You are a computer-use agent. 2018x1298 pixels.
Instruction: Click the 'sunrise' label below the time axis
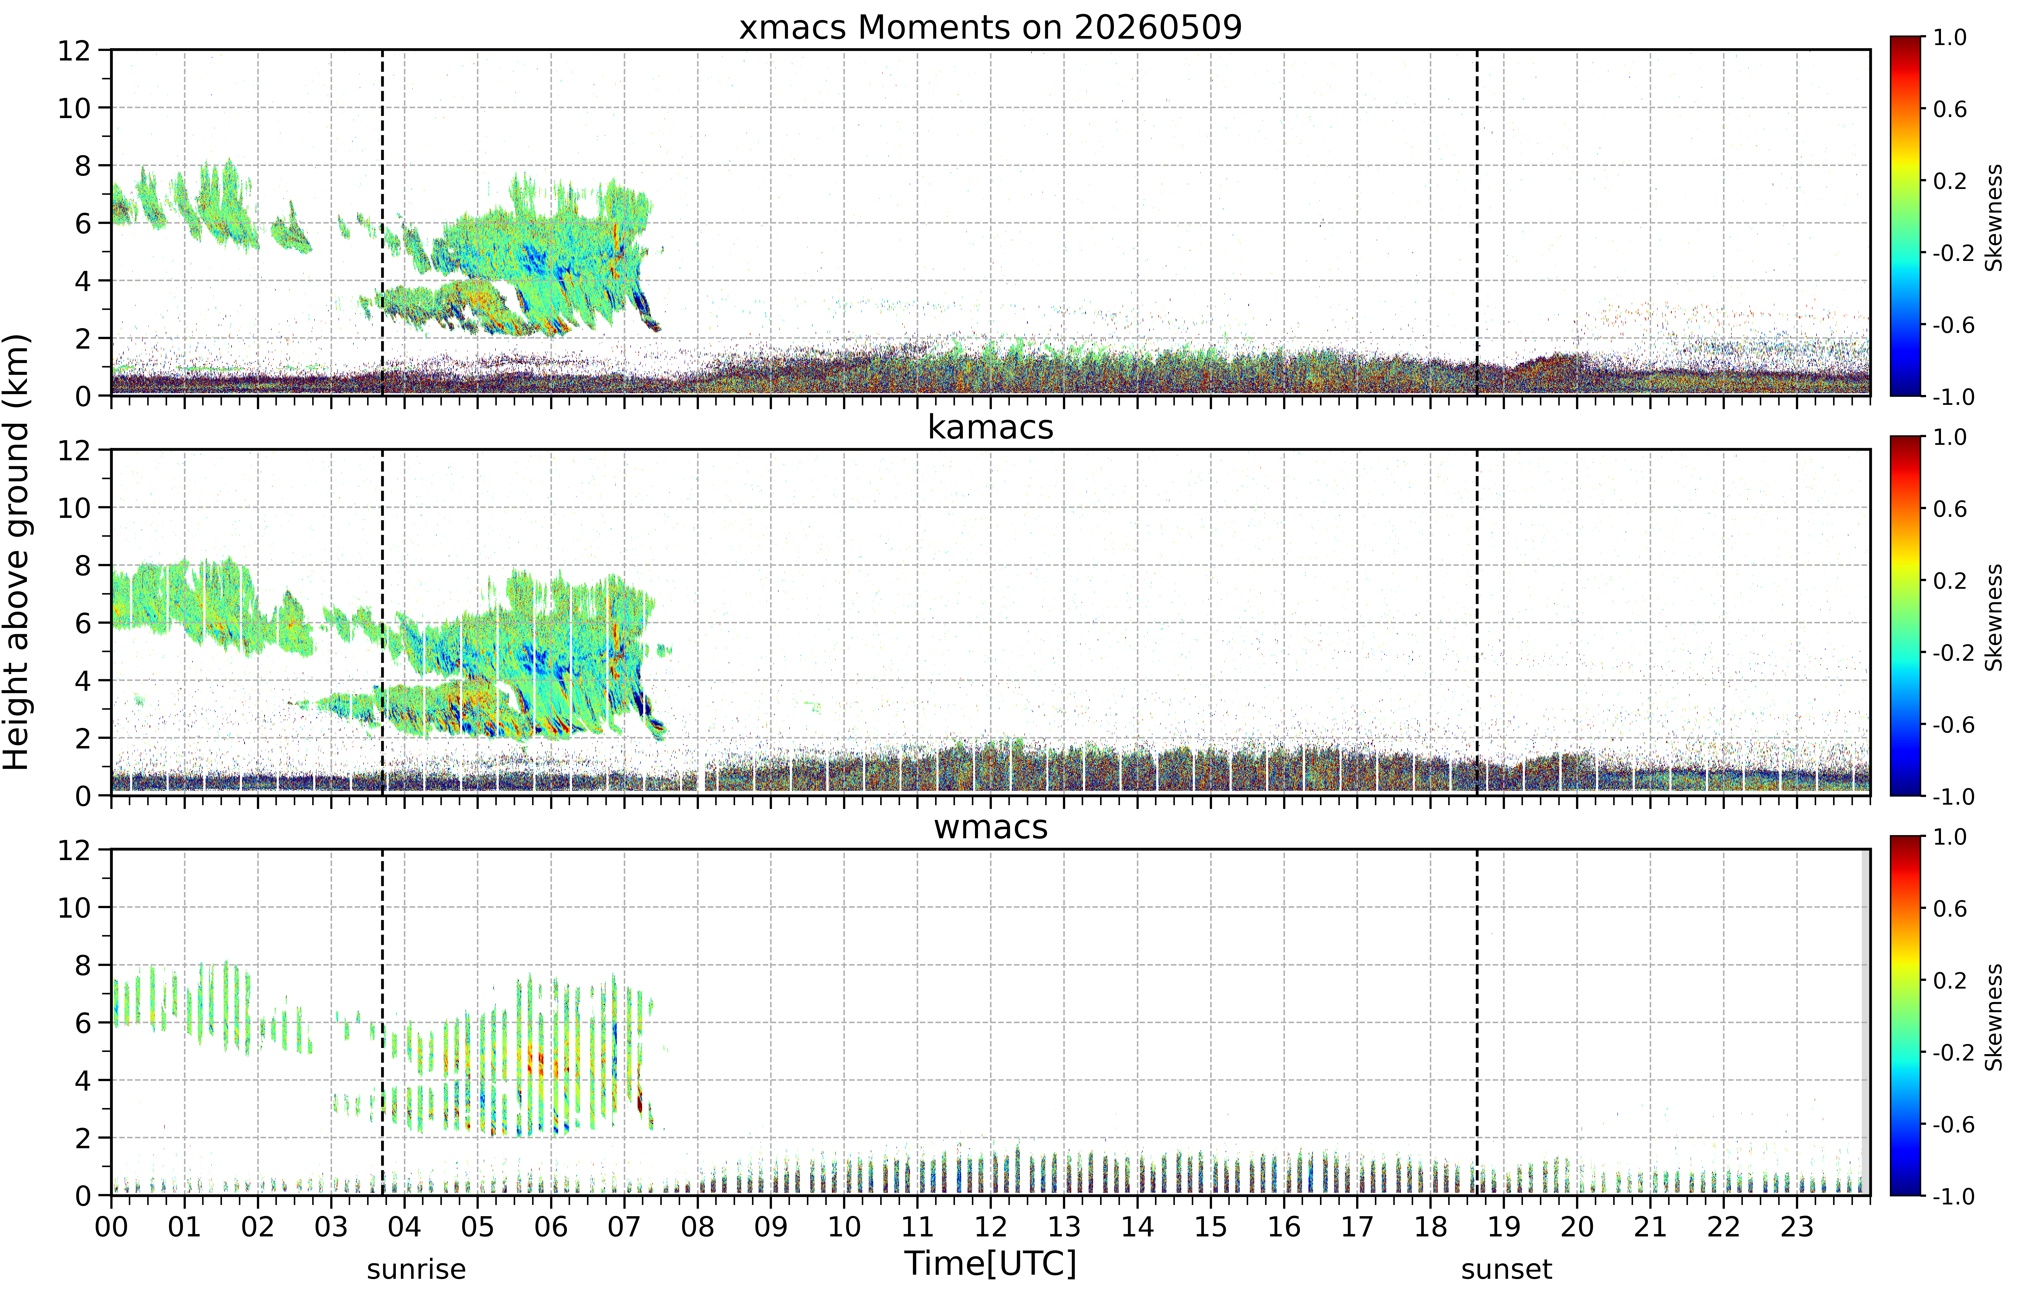pos(416,1269)
